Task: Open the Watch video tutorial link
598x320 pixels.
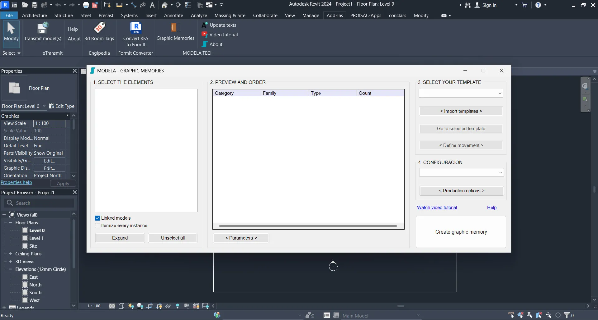Action: coord(437,208)
